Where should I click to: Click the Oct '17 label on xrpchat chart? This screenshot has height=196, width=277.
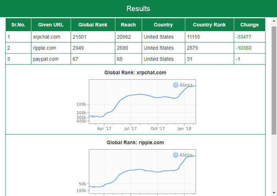(158, 129)
